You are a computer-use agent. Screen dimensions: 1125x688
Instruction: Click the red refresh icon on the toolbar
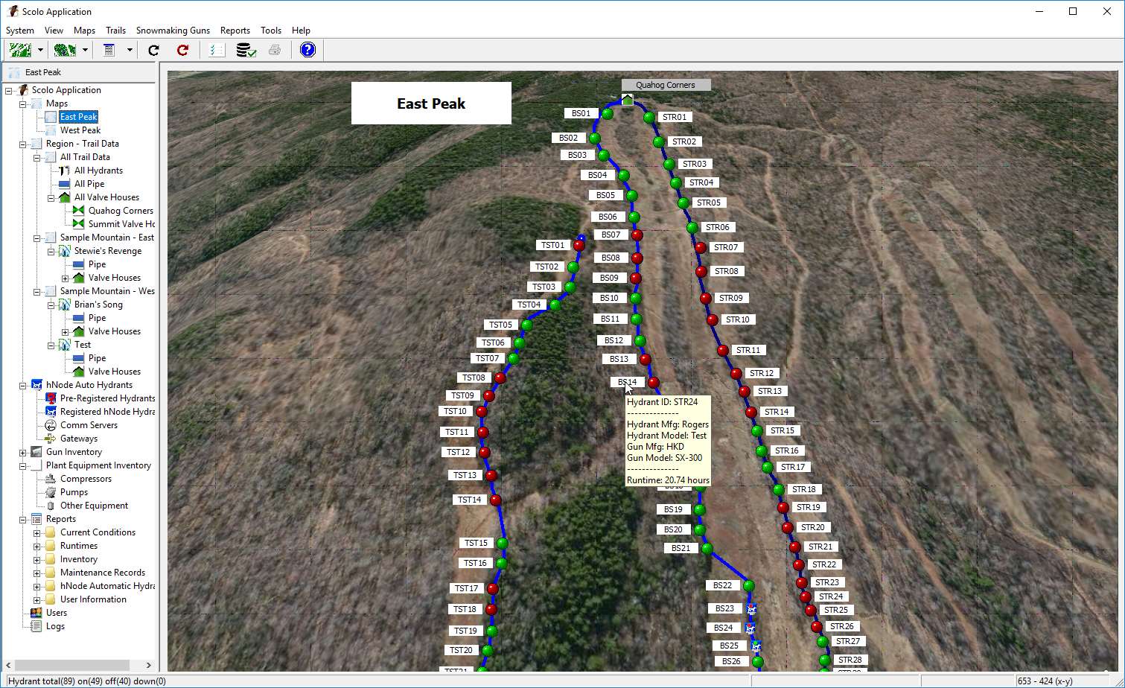coord(181,50)
